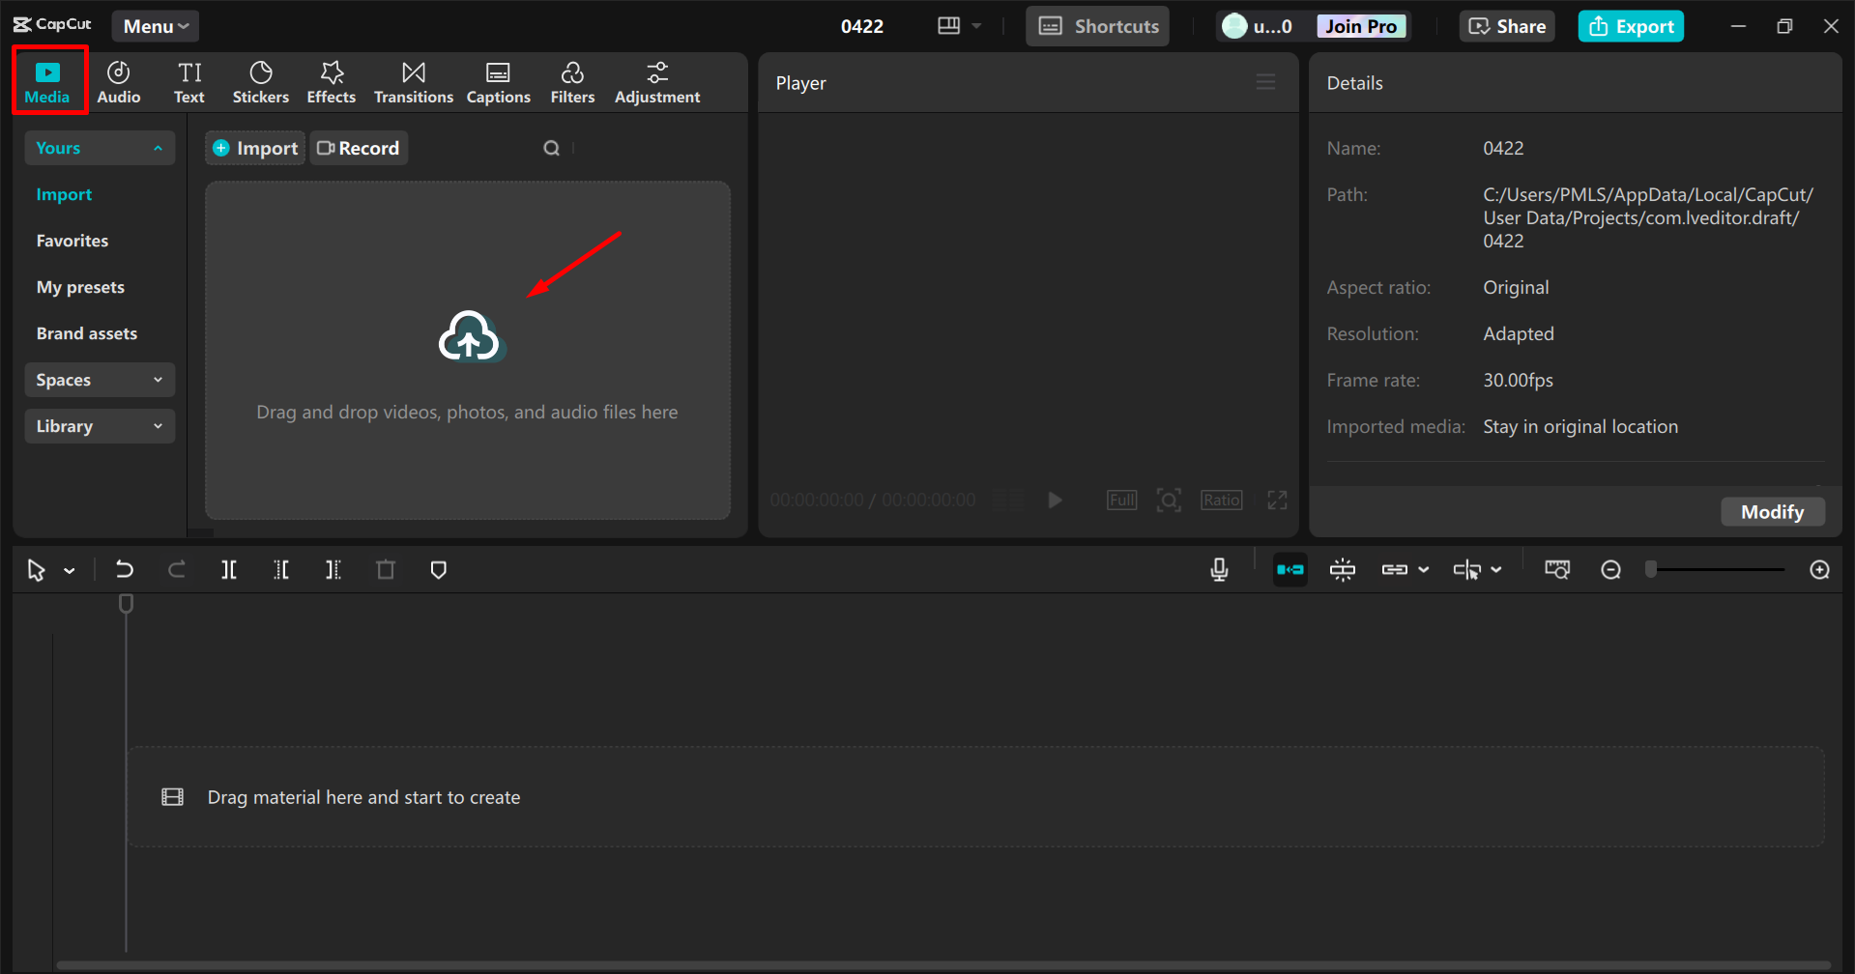Open Brand assets in the sidebar
Screen dimensions: 1855x974
tap(87, 333)
